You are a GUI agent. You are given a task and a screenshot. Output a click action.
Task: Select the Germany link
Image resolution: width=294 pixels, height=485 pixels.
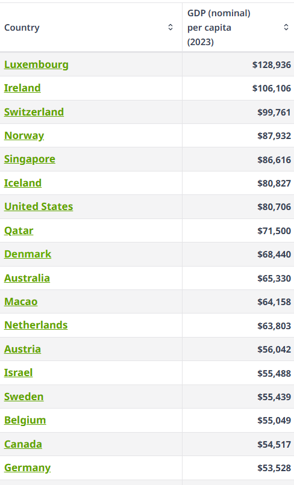point(27,468)
